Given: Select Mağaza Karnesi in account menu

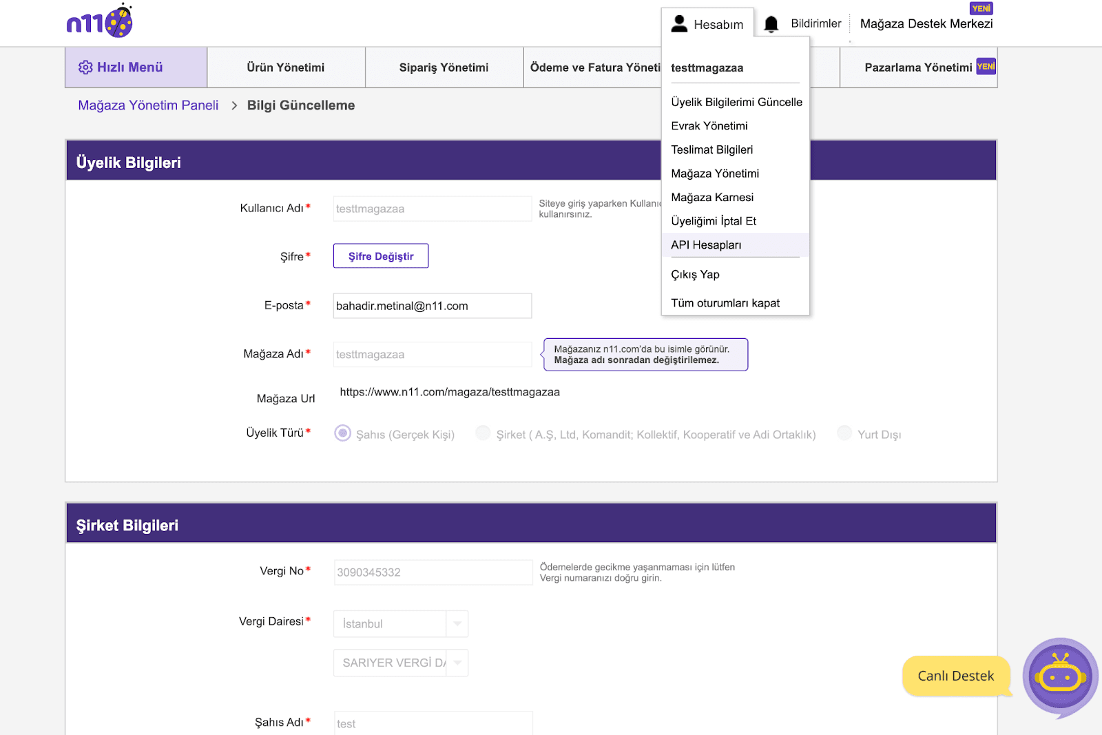Looking at the screenshot, I should pyautogui.click(x=712, y=198).
